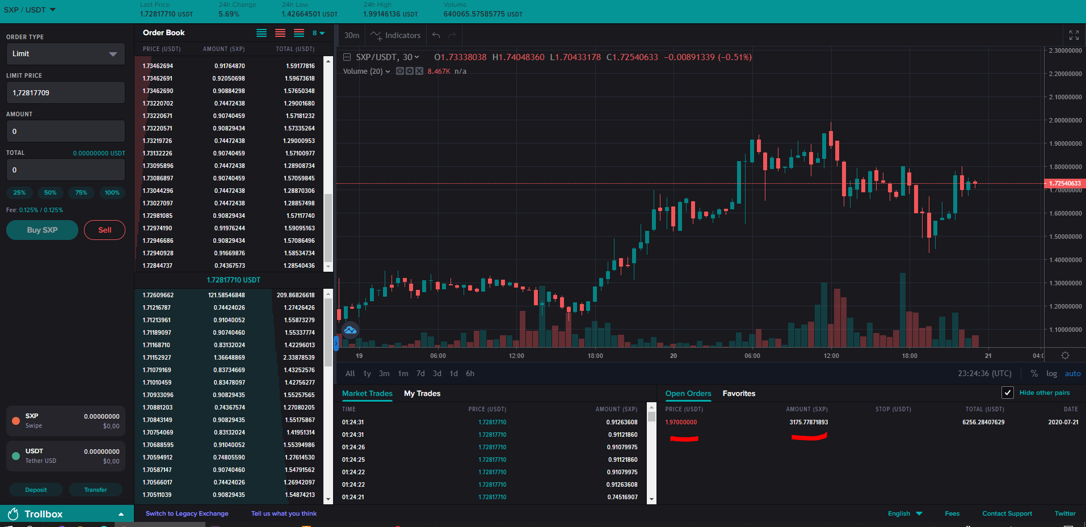This screenshot has width=1086, height=527.
Task: Open the 30m chart interval selector
Action: [352, 35]
